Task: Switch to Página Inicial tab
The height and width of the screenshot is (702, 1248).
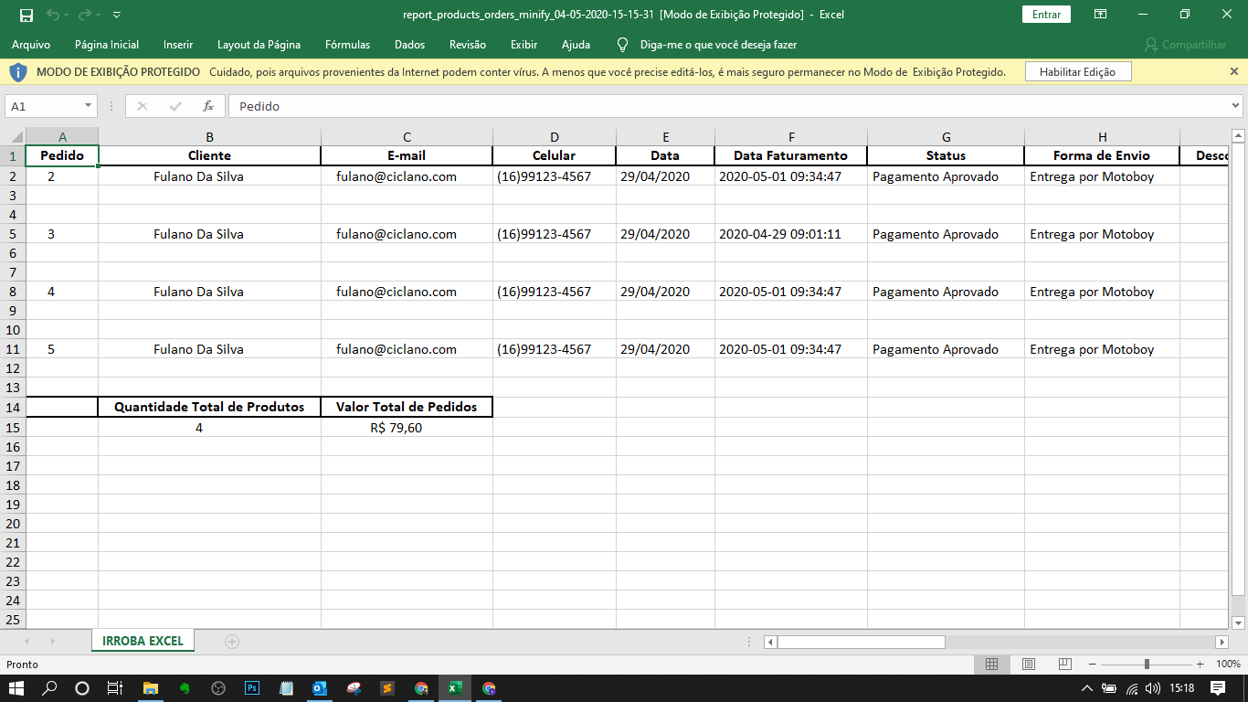Action: (x=107, y=44)
